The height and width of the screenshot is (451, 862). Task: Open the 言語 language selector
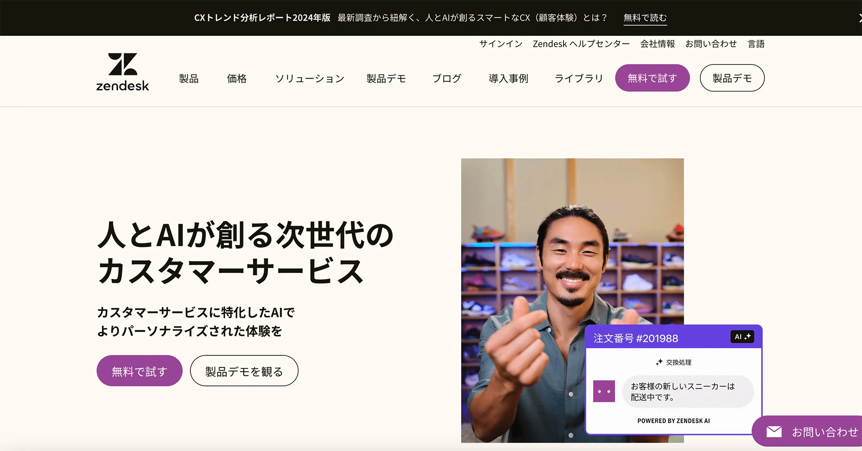[756, 44]
